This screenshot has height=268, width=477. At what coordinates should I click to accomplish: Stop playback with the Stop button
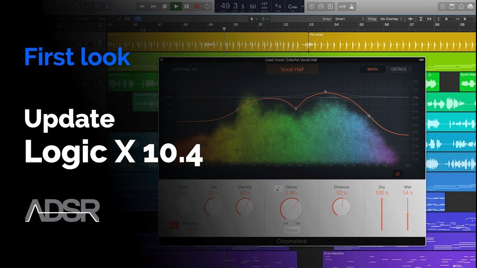[165, 6]
